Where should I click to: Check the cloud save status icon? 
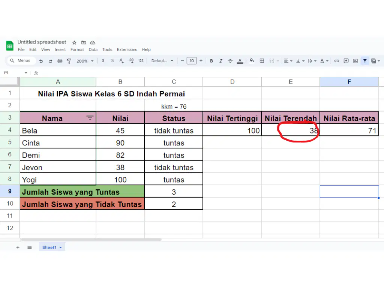coord(93,43)
